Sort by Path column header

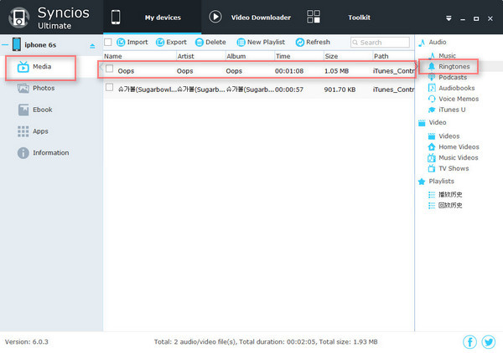tap(381, 56)
